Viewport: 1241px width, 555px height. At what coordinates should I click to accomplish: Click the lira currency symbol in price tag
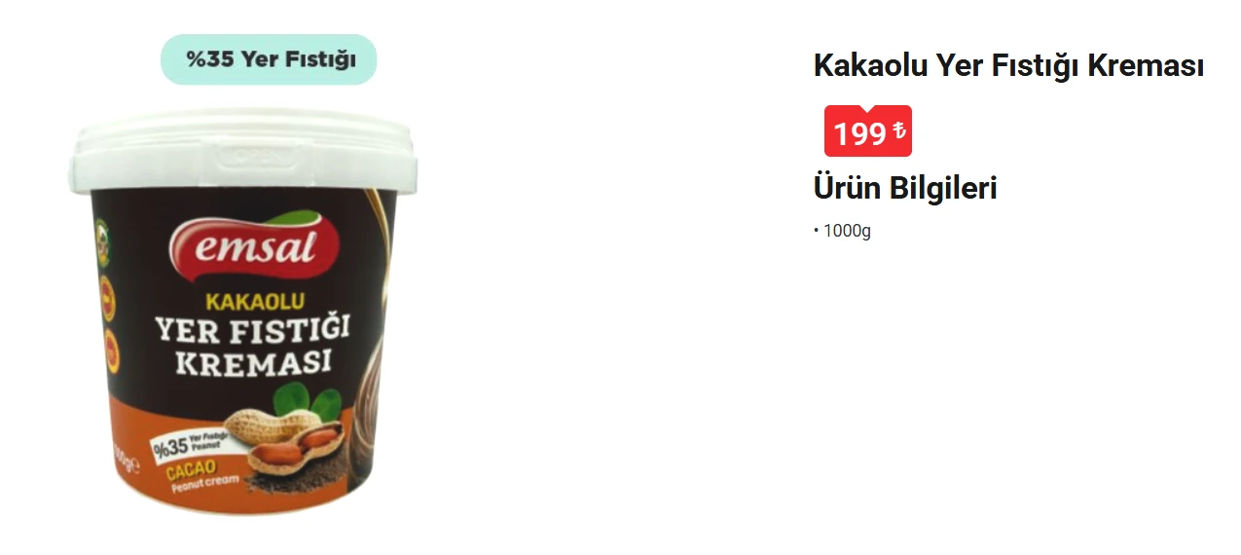click(898, 130)
